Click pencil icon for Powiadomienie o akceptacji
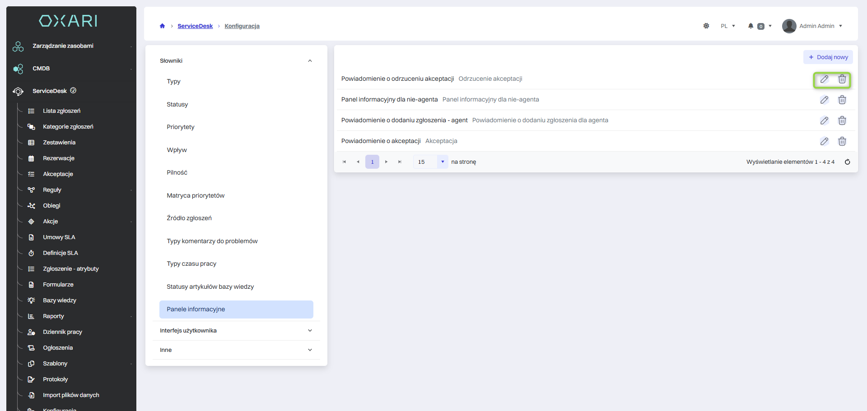The image size is (867, 411). [x=824, y=142]
